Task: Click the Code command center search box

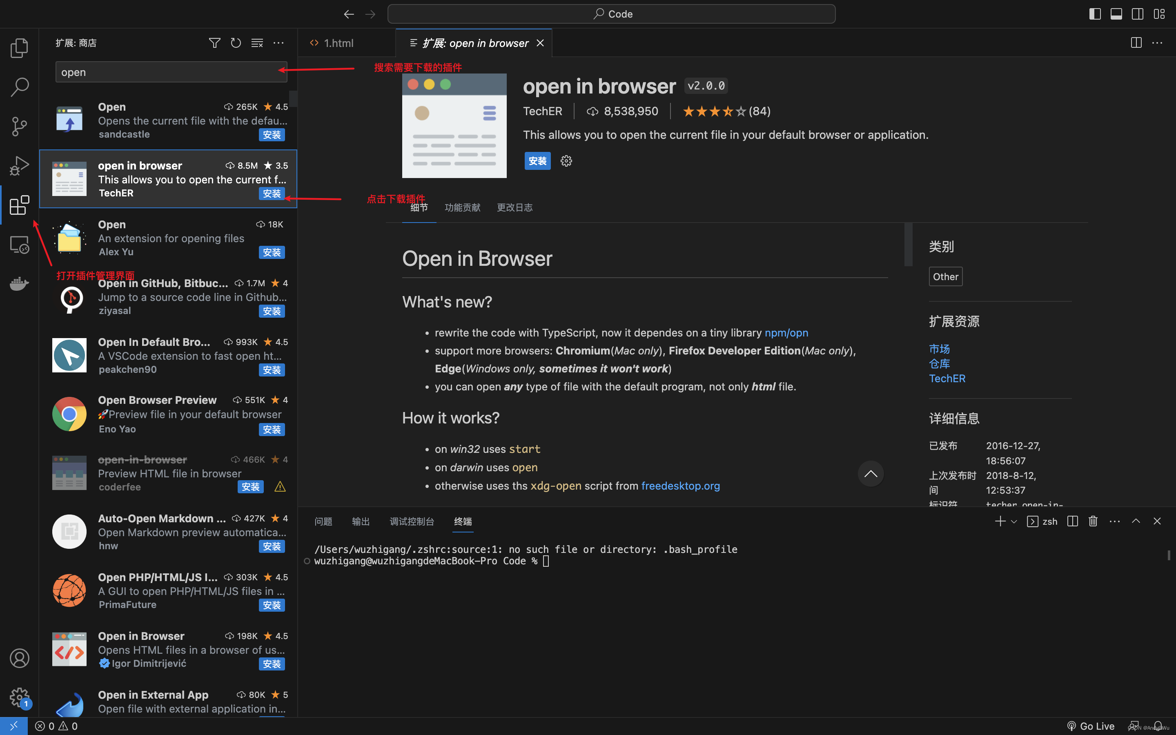Action: (611, 14)
